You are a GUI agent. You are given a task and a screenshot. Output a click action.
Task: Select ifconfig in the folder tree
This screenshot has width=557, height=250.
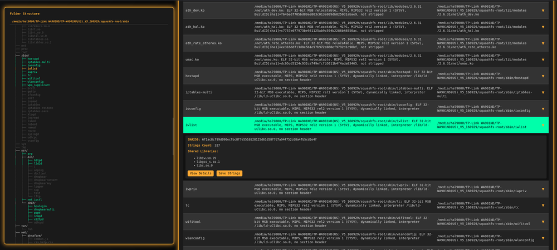coord(34,95)
